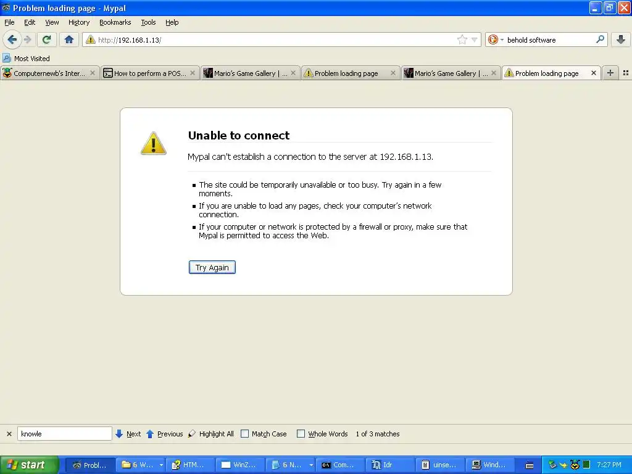The image size is (632, 474).
Task: Click the '1 of 3 matches' find status
Action: pos(377,434)
